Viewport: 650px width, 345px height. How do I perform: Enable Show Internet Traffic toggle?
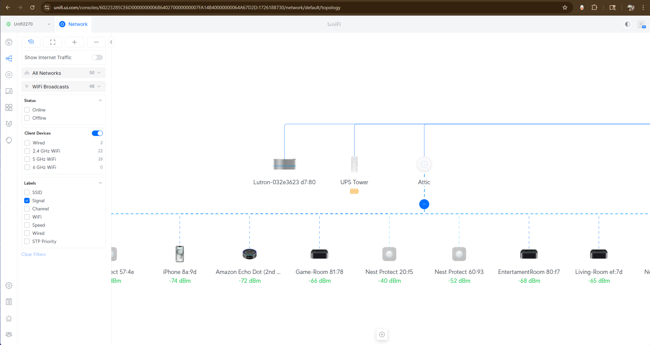[x=97, y=57]
